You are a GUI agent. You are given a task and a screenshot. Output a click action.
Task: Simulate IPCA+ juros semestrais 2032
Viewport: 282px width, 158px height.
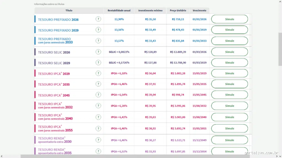click(x=229, y=106)
